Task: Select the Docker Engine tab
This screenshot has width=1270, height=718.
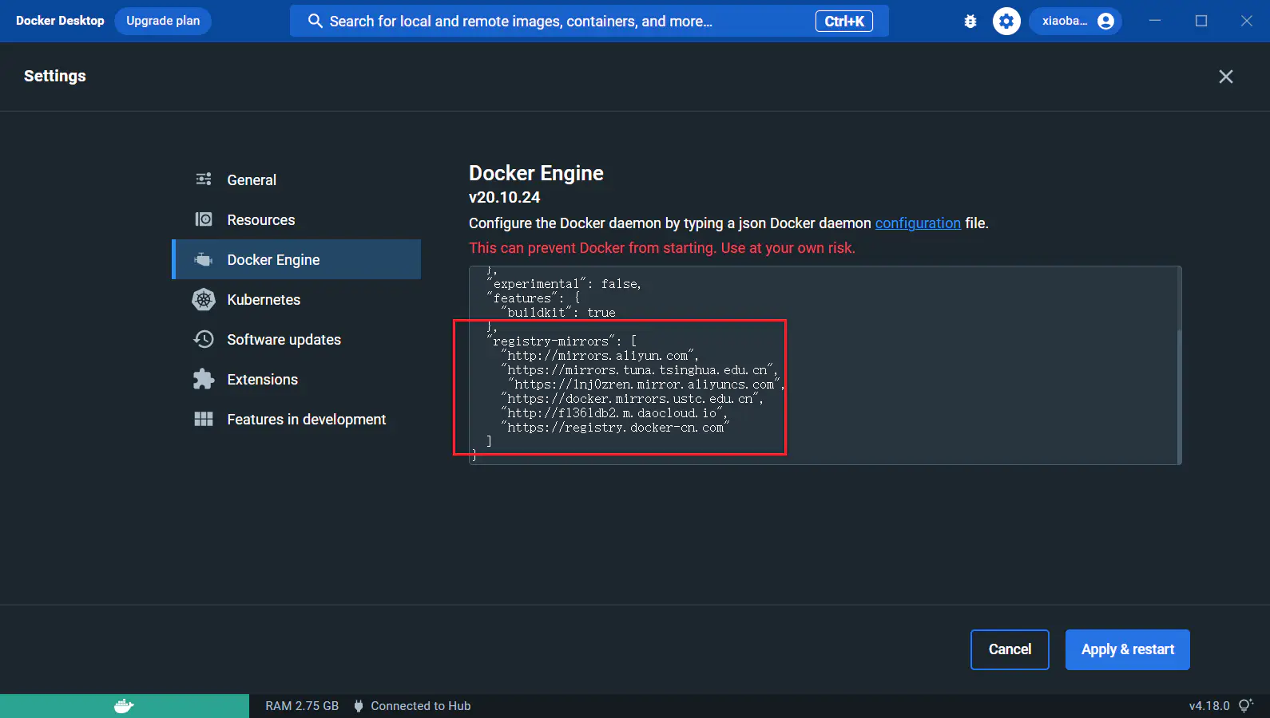Action: click(x=296, y=259)
